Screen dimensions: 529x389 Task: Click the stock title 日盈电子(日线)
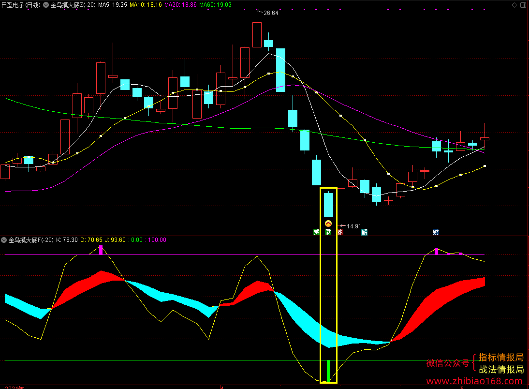21,5
